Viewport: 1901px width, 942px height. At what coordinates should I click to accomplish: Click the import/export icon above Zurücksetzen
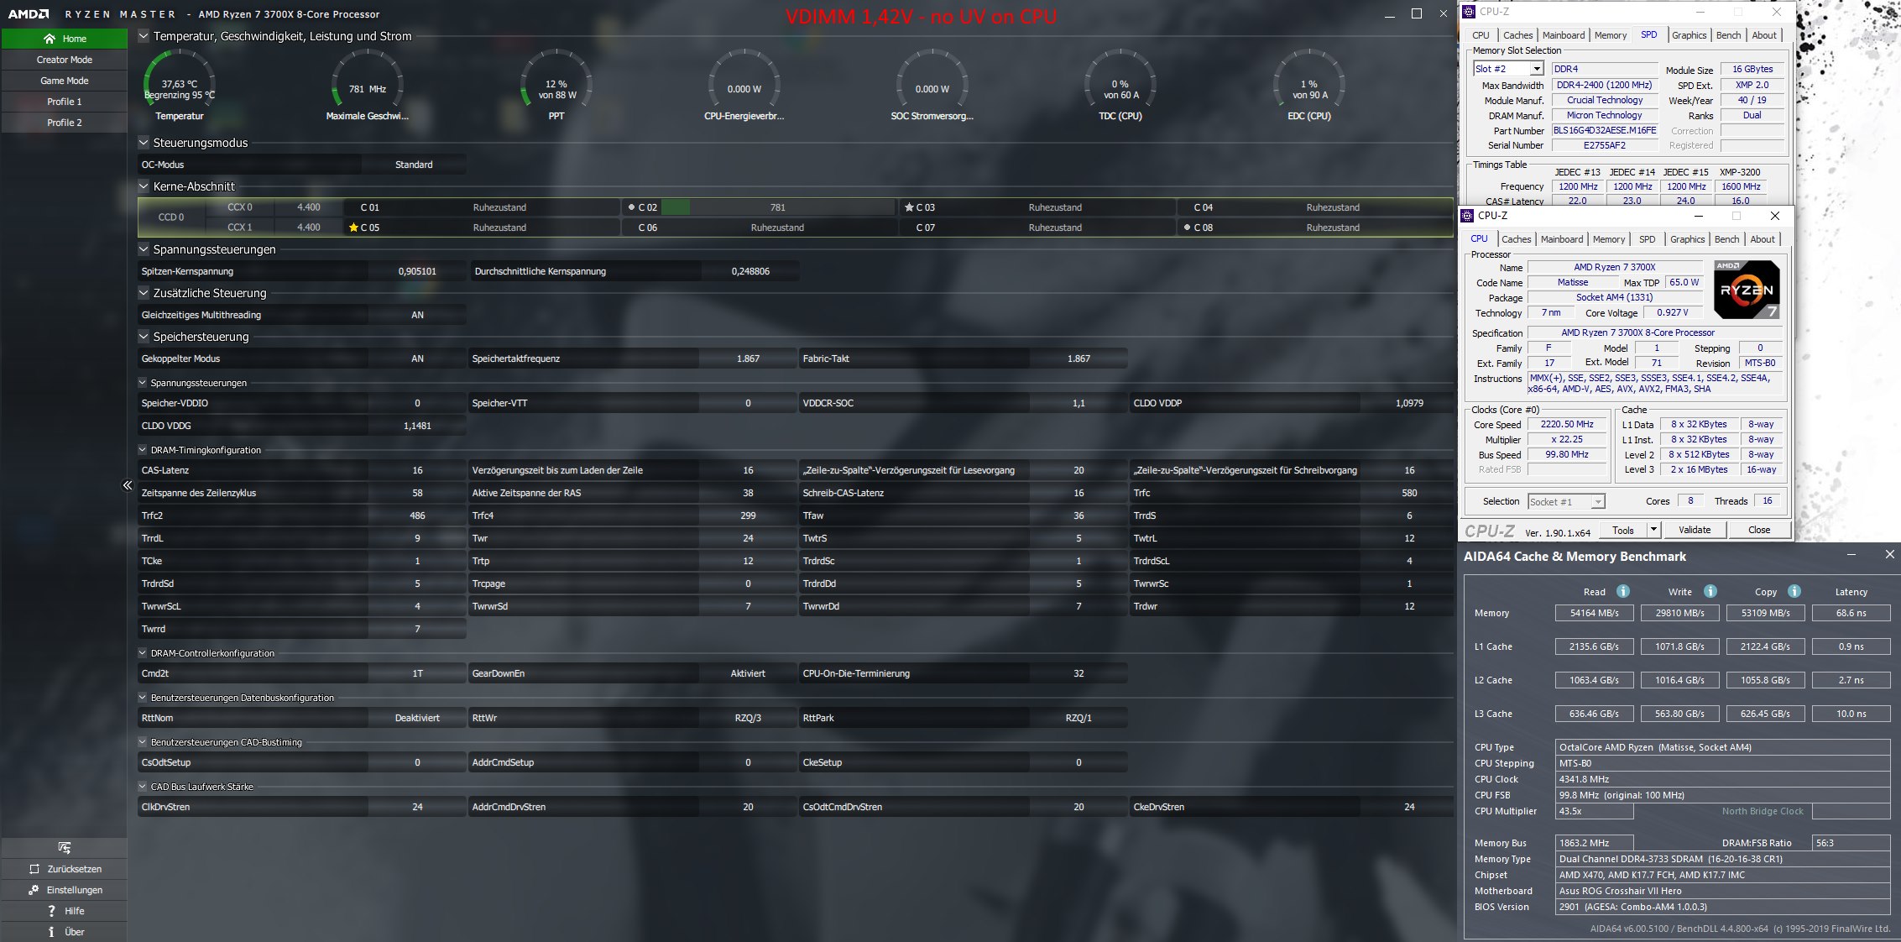coord(65,847)
